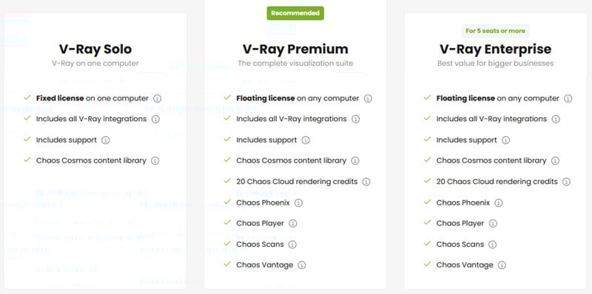Click Enterprise 20 Chaos Cloud credits info icon
The image size is (592, 294).
pyautogui.click(x=566, y=182)
